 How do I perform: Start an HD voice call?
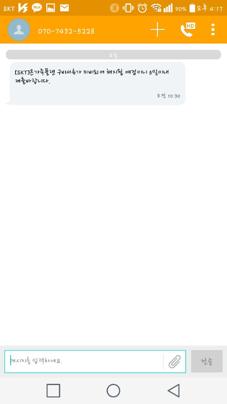[x=187, y=30]
